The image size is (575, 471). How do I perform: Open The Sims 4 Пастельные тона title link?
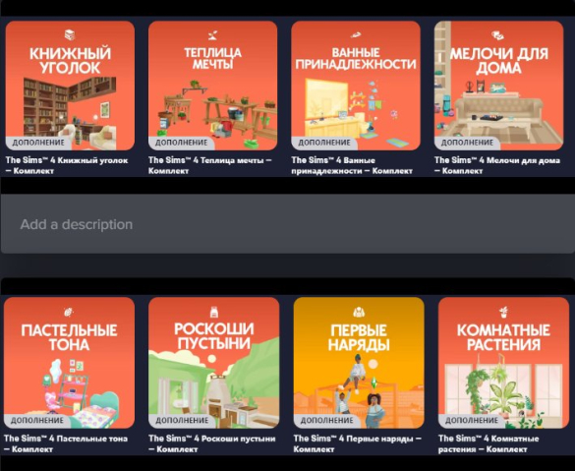tap(66, 443)
